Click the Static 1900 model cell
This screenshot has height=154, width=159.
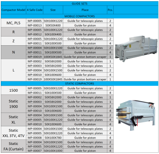[14, 104]
